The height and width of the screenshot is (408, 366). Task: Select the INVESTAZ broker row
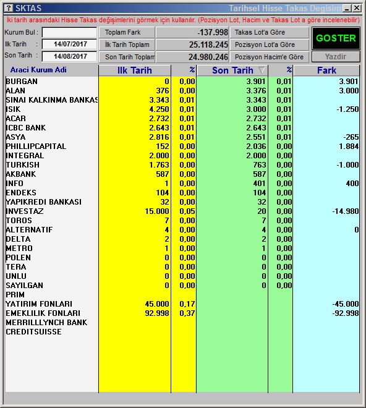182,211
